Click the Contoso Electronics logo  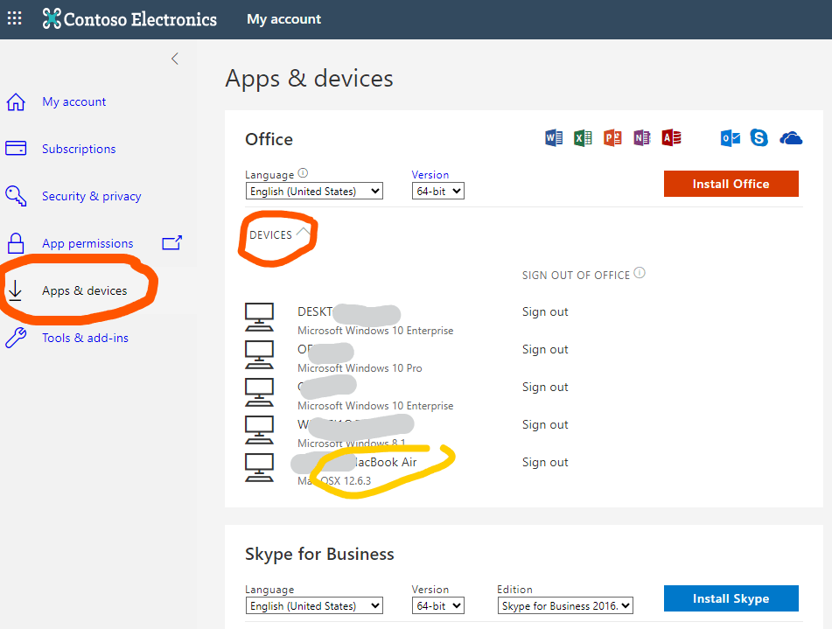(x=129, y=19)
